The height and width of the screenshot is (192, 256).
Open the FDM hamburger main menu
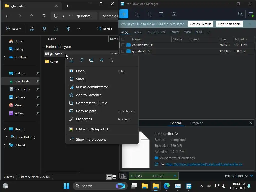(251, 14)
